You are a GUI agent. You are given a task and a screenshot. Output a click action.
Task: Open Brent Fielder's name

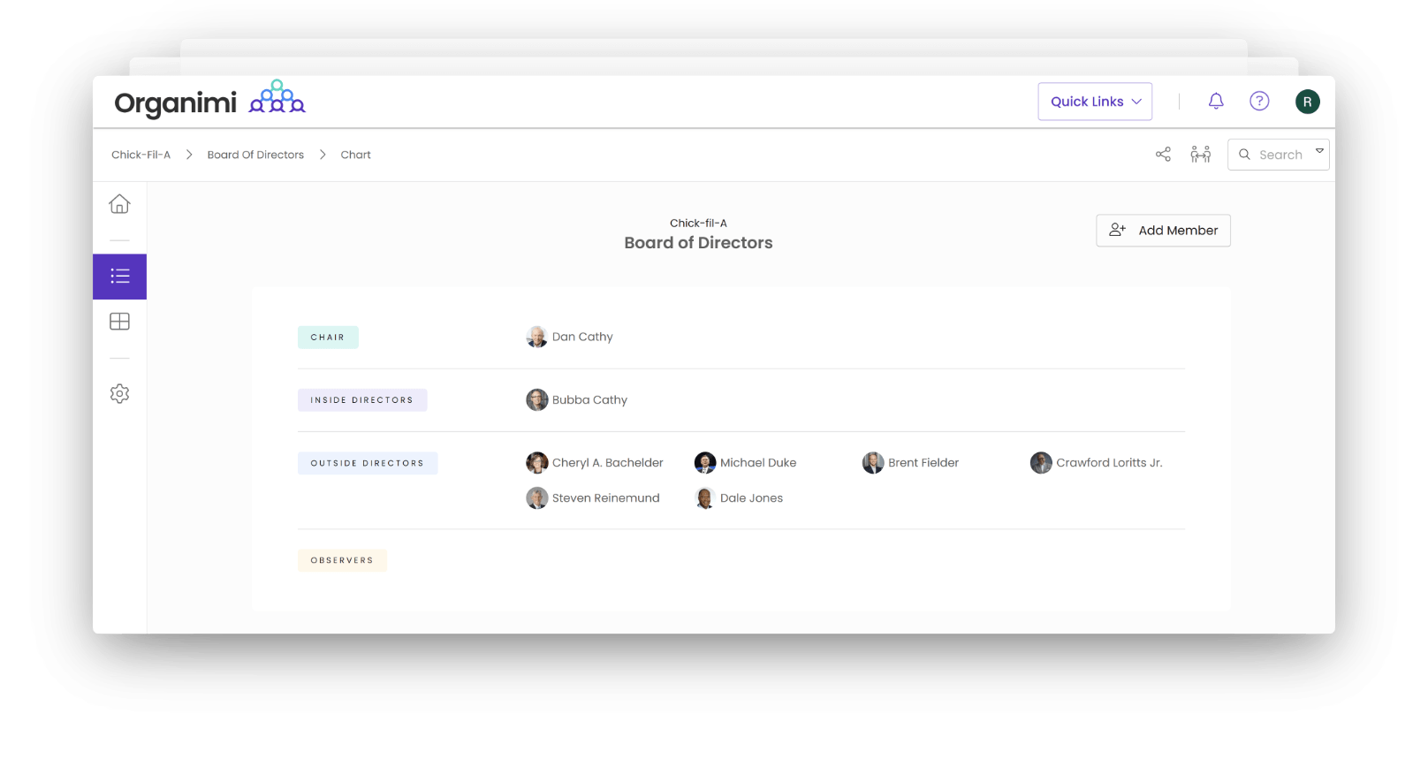tap(923, 463)
